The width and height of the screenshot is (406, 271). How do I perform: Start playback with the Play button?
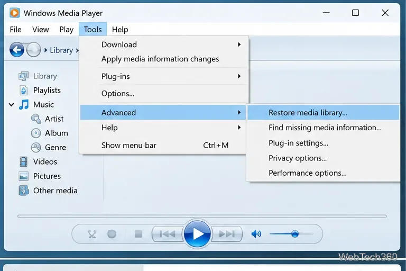(x=197, y=234)
